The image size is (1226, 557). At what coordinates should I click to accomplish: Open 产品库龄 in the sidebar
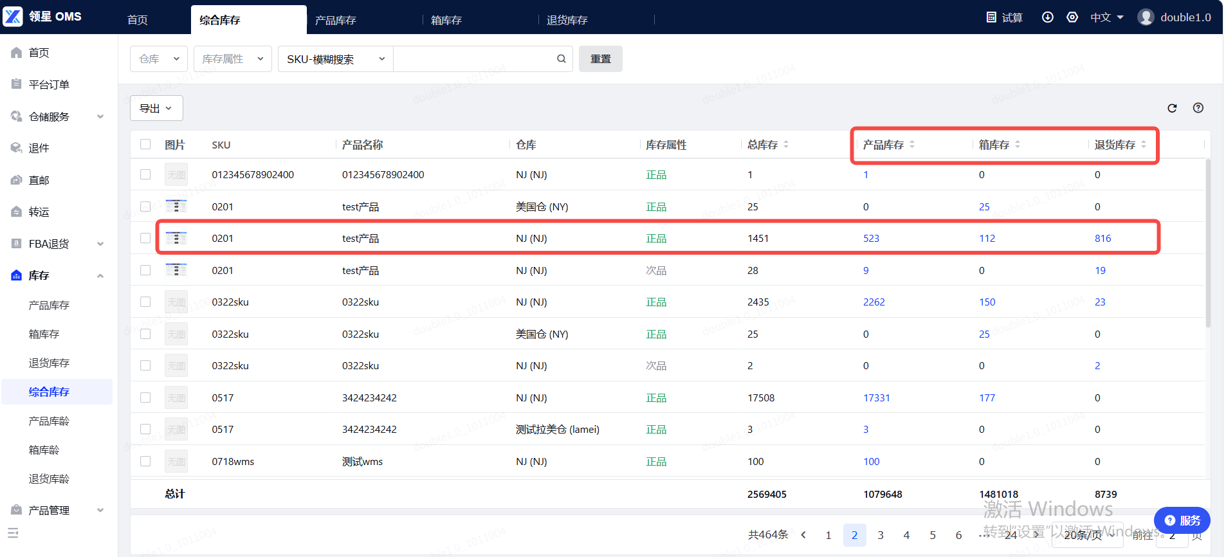(x=49, y=421)
